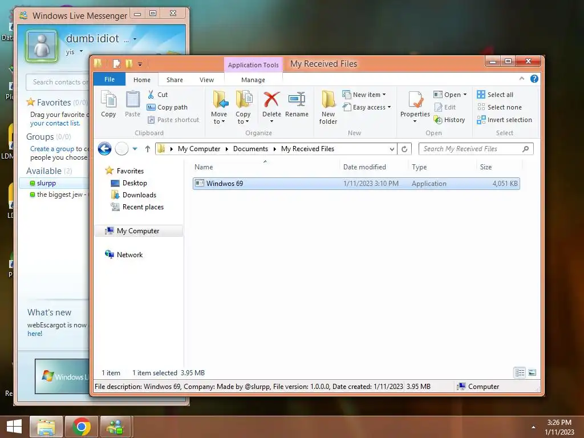Open the Windows Start button

click(14, 427)
